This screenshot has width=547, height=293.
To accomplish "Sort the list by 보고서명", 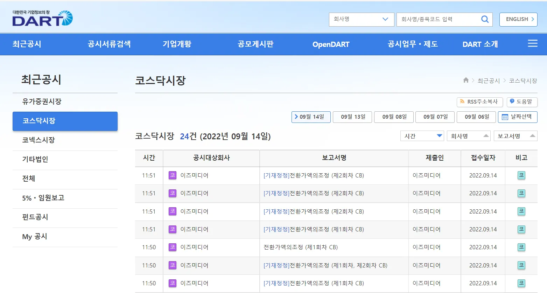I will 516,136.
